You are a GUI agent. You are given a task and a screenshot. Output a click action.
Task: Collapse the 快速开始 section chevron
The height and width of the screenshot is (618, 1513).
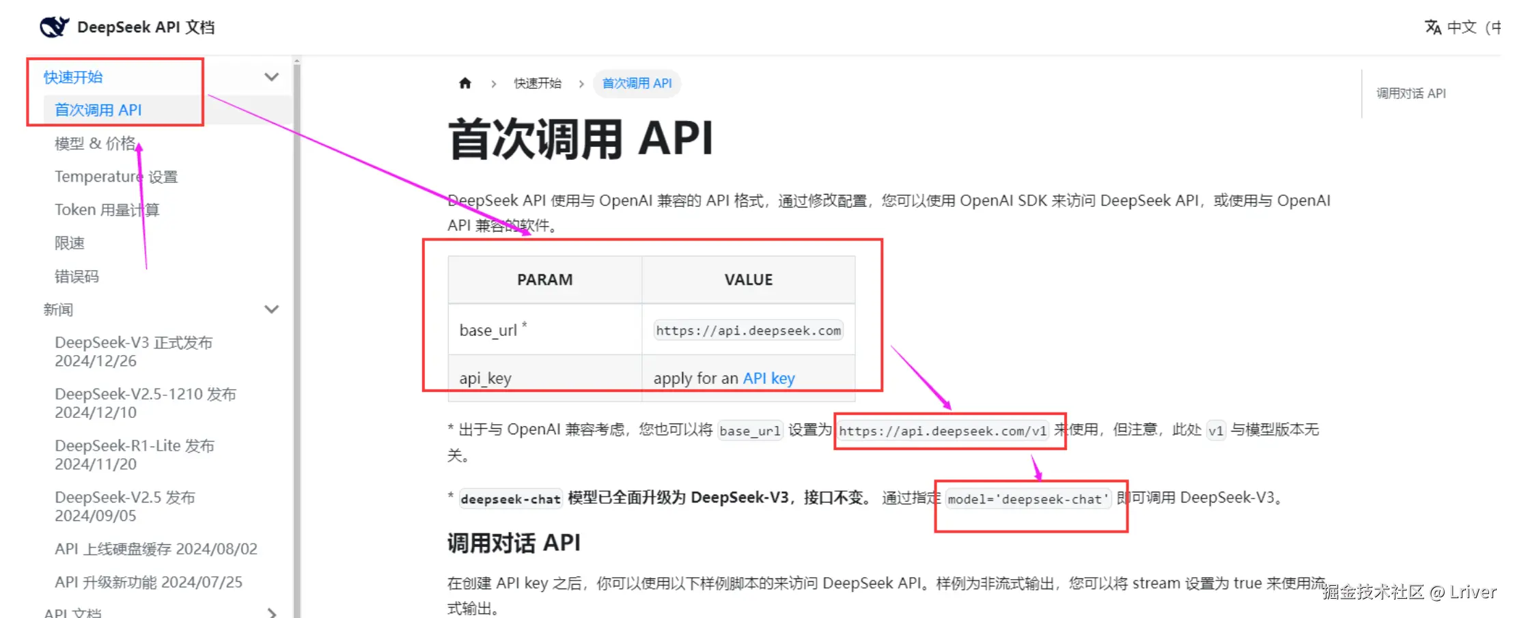pos(272,77)
